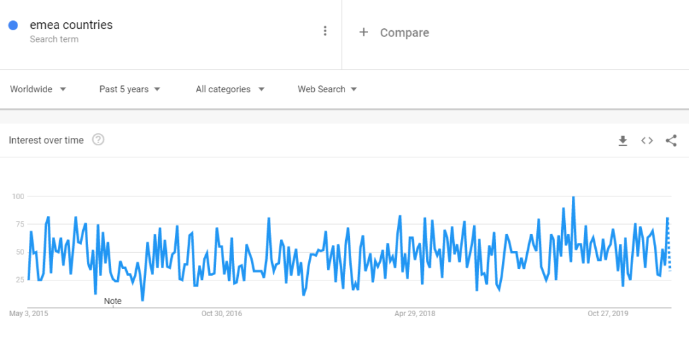The width and height of the screenshot is (689, 339).
Task: Click the May 3, 2015 axis label
Action: coord(28,313)
